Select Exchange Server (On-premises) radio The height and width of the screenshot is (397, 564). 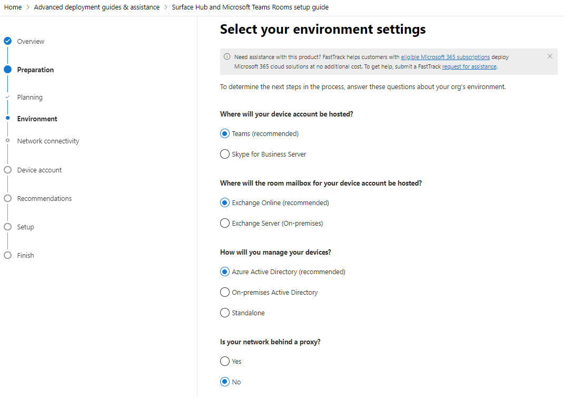(x=225, y=224)
